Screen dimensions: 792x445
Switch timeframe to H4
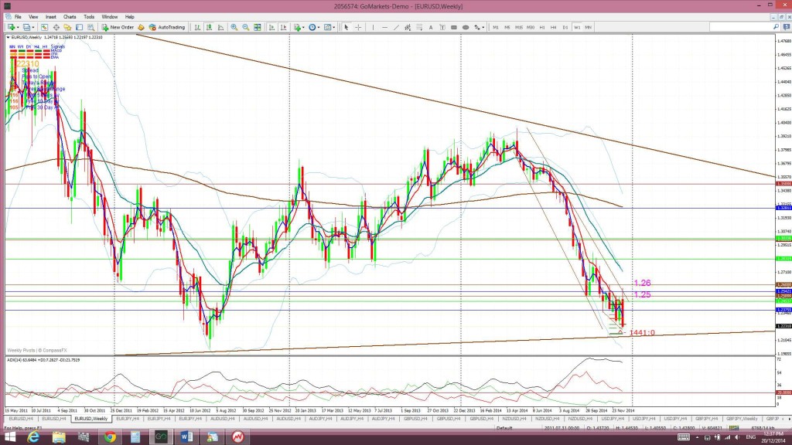(554, 27)
